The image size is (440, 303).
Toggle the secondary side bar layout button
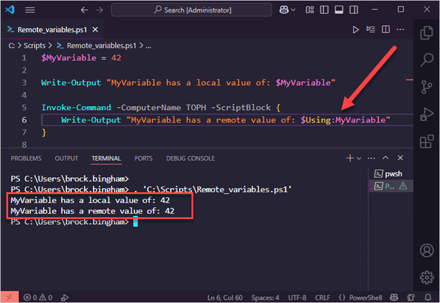(x=353, y=10)
